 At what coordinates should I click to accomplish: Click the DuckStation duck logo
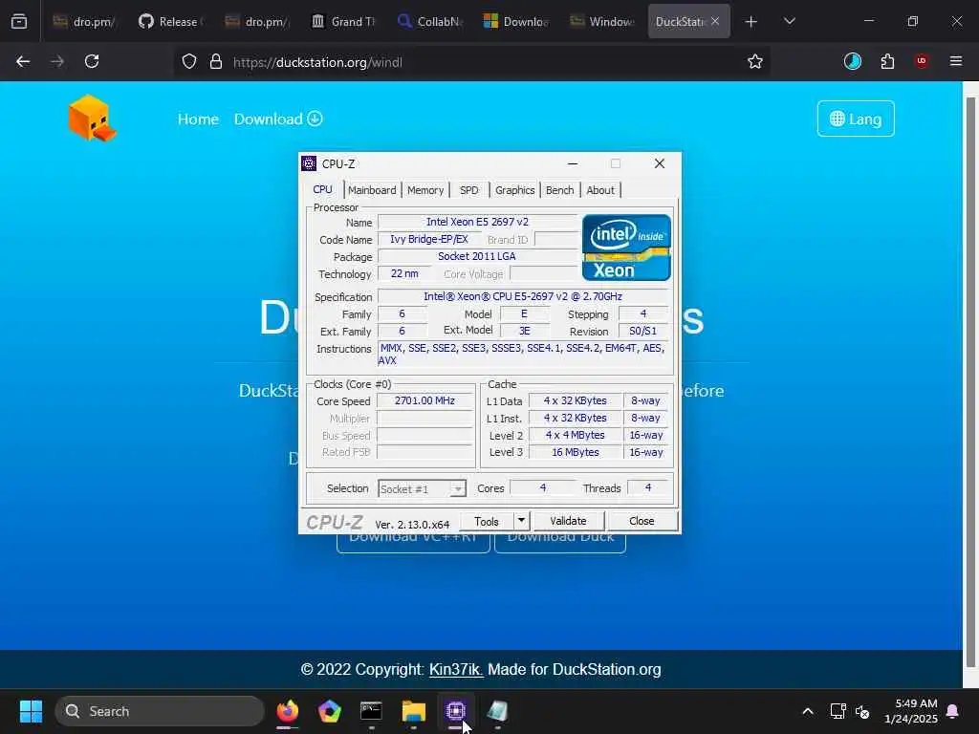[93, 118]
